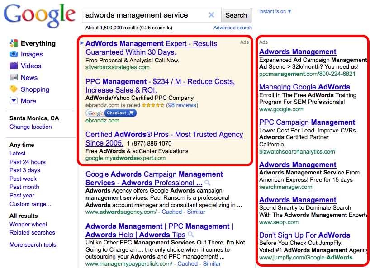Image resolution: width=370 pixels, height=268 pixels.
Task: Open Adwords Management ad from ppcmanagement.com
Action: point(298,52)
